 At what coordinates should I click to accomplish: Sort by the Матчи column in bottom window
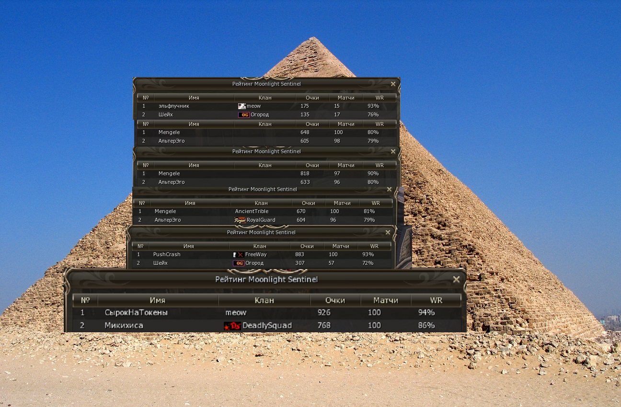coord(385,300)
